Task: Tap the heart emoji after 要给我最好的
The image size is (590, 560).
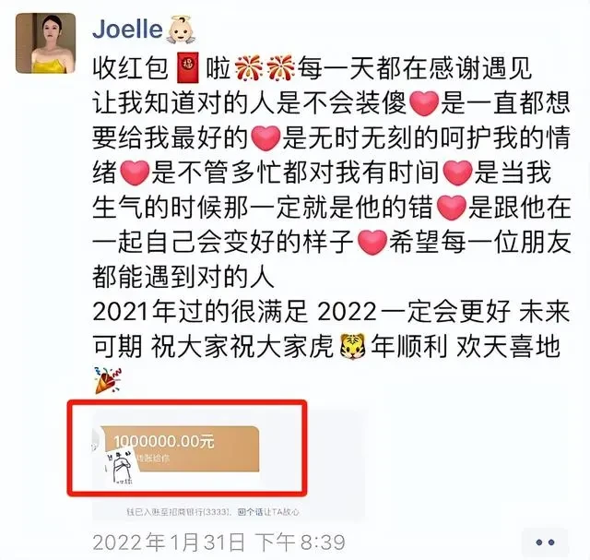Action: tap(265, 138)
